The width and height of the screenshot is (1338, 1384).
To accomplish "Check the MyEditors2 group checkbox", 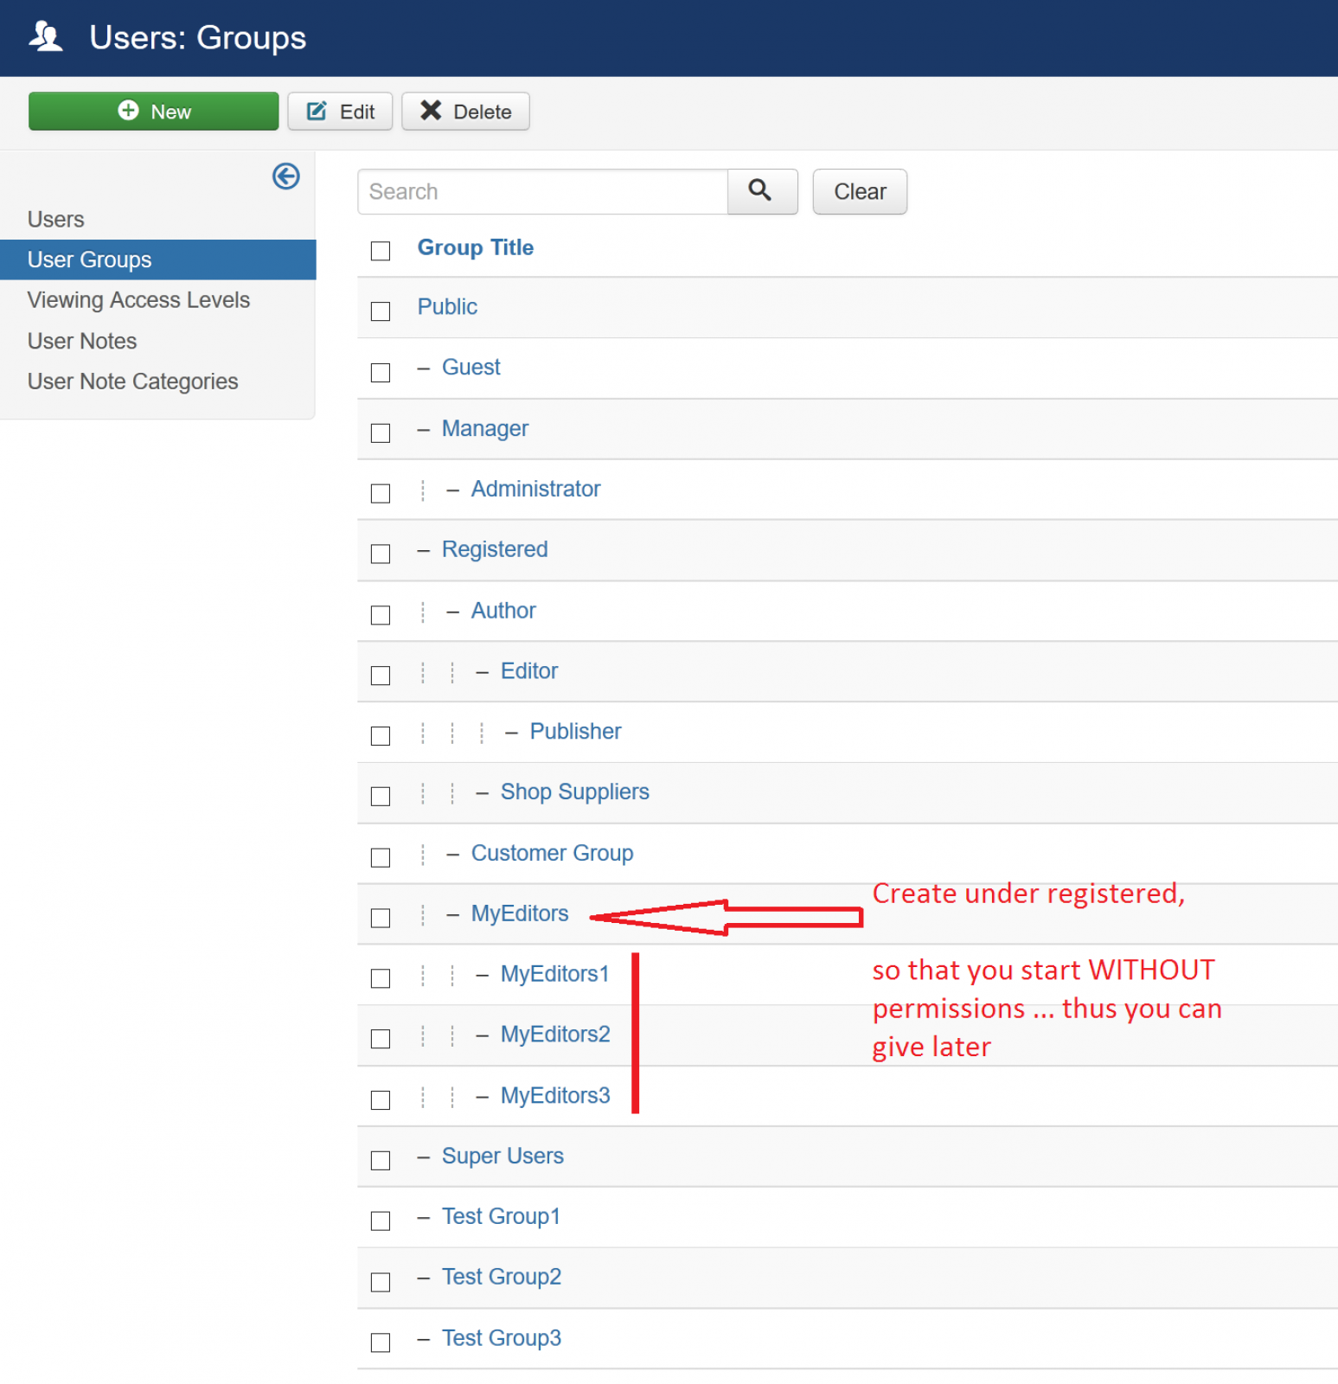I will (381, 1038).
